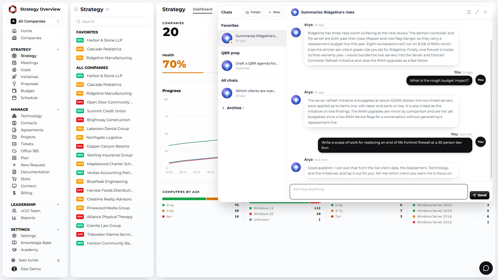Image resolution: width=498 pixels, height=280 pixels.
Task: Collapse the LEADERSHIP sidebar section
Action: tap(58, 205)
